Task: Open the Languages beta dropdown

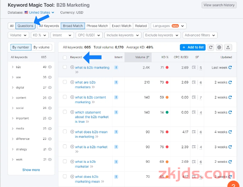Action: (x=169, y=26)
